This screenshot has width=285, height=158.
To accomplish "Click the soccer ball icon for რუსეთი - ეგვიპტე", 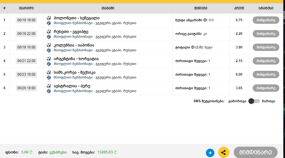I will (49, 31).
